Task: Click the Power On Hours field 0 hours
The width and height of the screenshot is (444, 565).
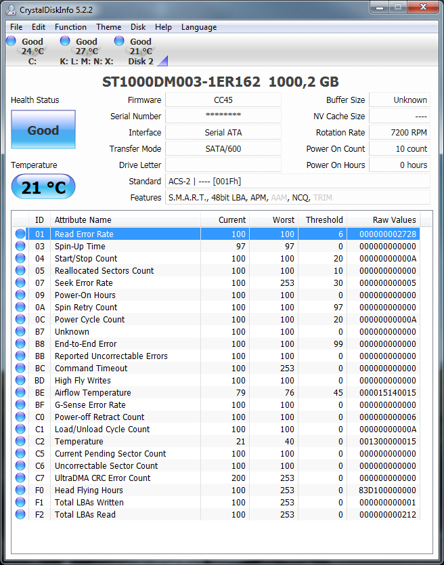Action: 400,165
